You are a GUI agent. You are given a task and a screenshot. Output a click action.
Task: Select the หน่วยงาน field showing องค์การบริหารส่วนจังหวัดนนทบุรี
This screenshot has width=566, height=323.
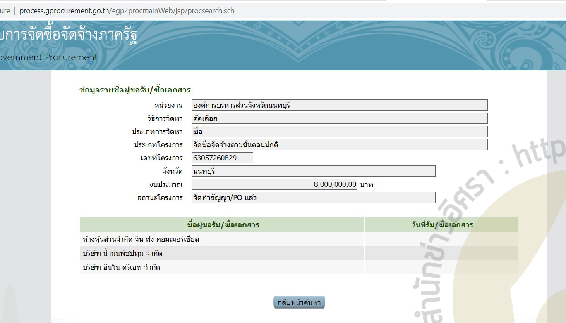tap(338, 105)
